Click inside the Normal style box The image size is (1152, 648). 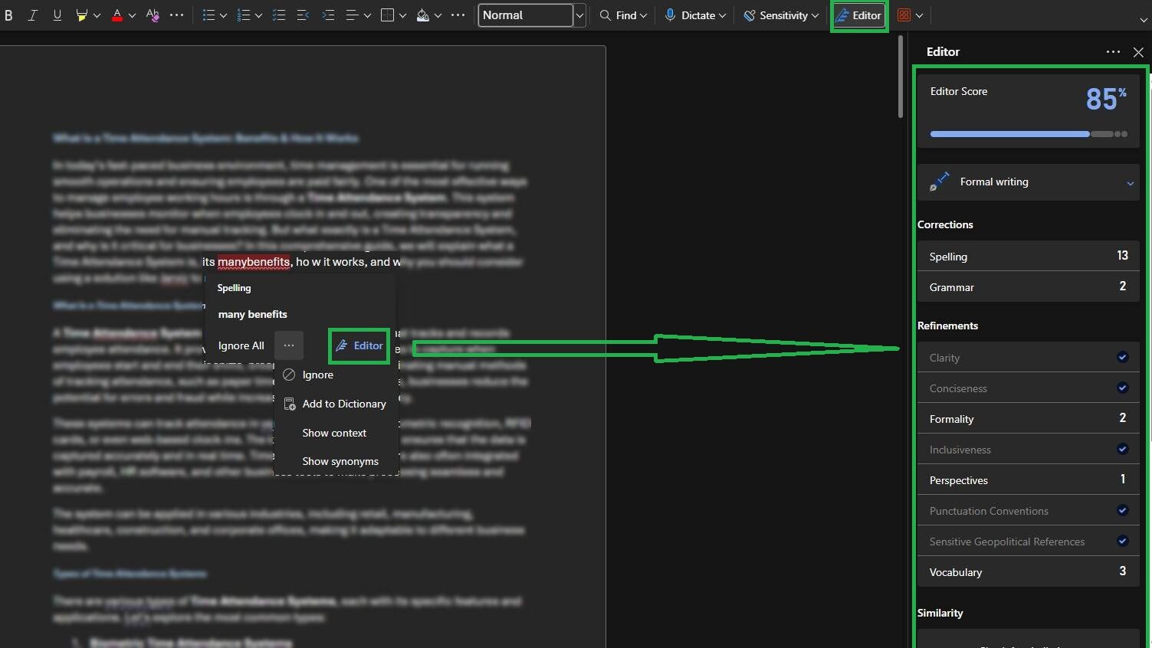(526, 15)
